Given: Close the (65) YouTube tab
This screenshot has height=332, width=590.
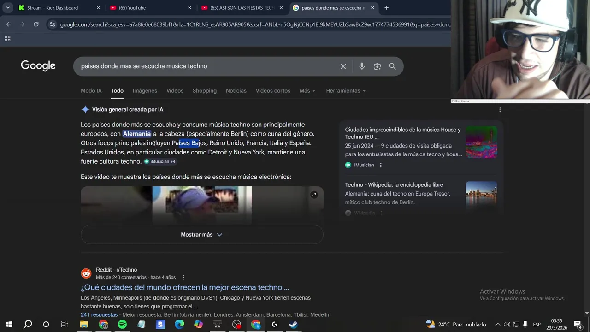Looking at the screenshot, I should [189, 8].
